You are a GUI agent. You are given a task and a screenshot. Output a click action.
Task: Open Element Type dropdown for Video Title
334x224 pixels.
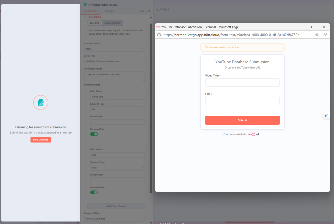coord(118,109)
